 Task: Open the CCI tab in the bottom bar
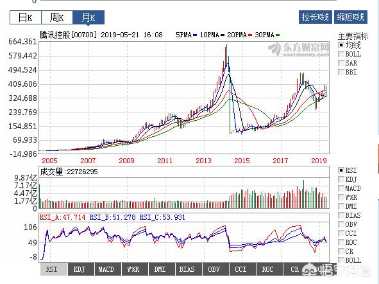(242, 269)
